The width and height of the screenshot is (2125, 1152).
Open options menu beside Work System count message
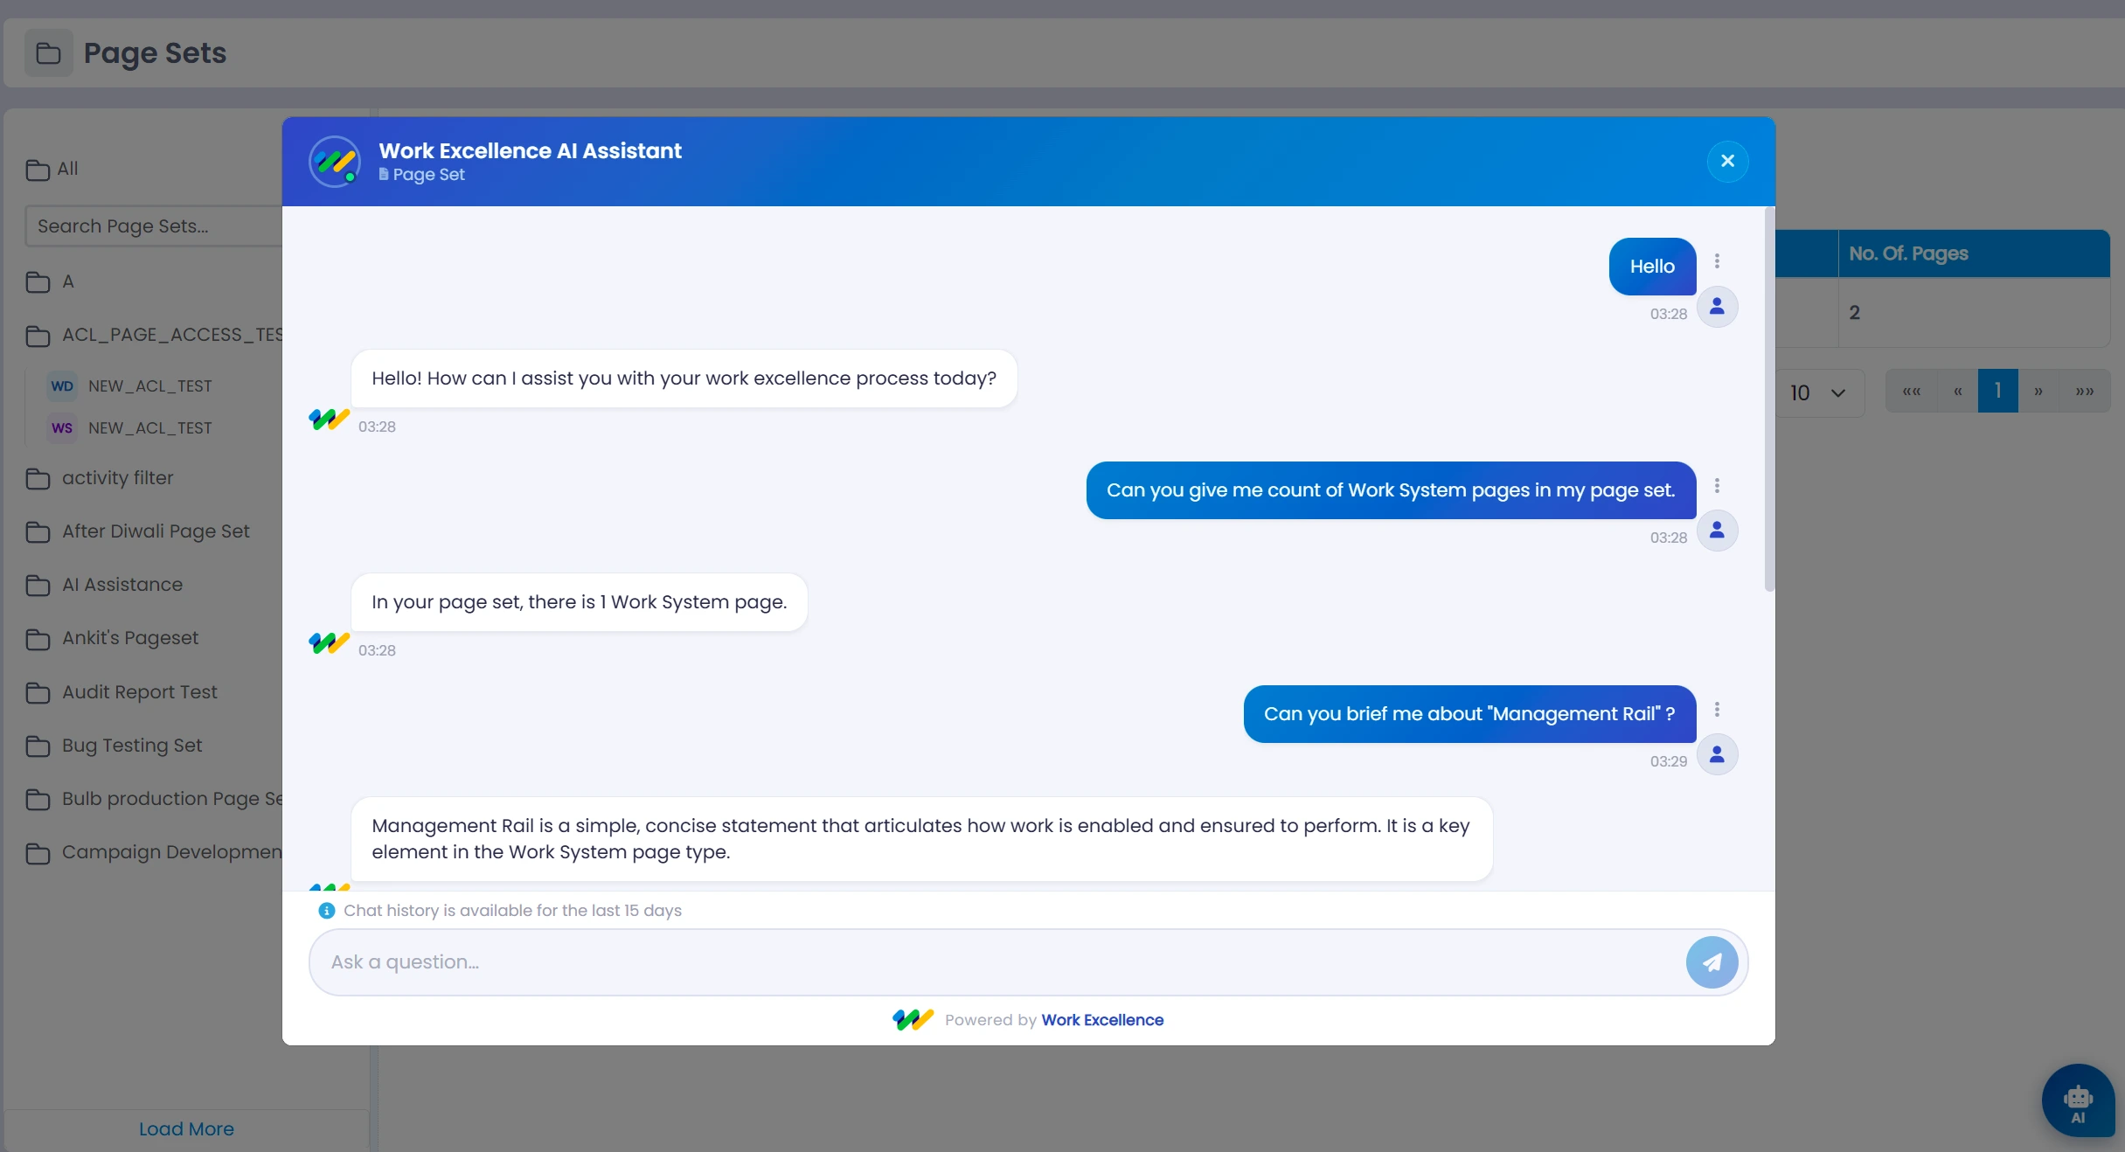[x=1717, y=486]
